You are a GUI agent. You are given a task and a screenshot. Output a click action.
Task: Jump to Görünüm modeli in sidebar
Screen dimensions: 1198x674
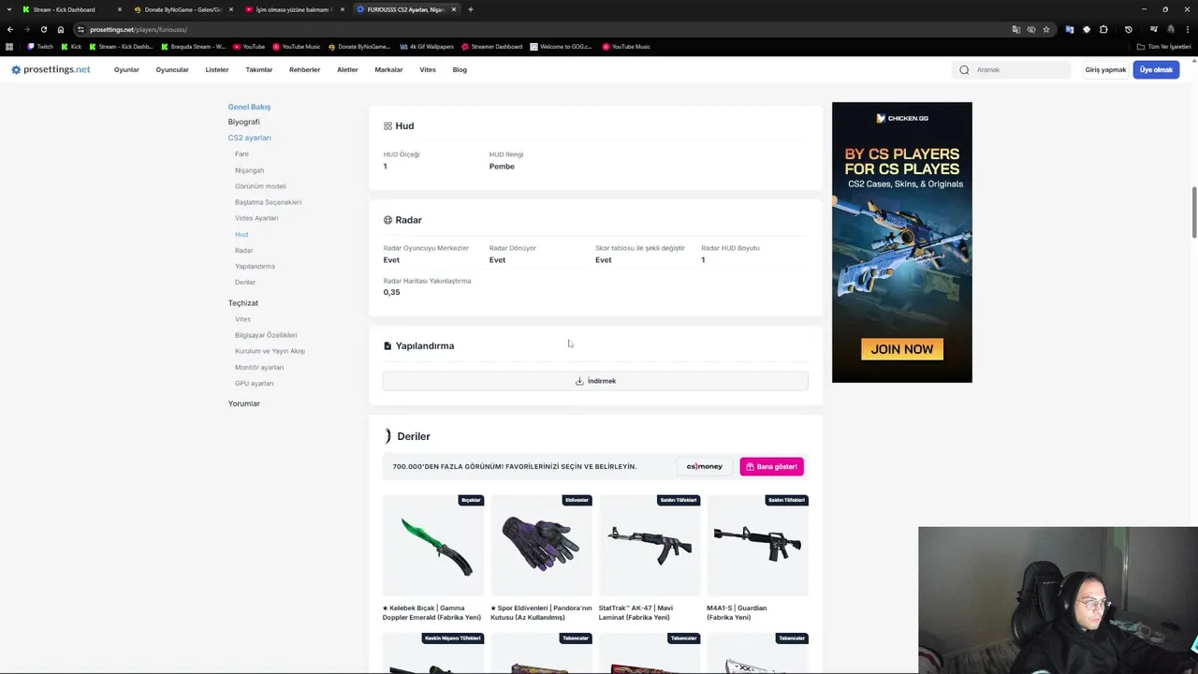pyautogui.click(x=260, y=186)
